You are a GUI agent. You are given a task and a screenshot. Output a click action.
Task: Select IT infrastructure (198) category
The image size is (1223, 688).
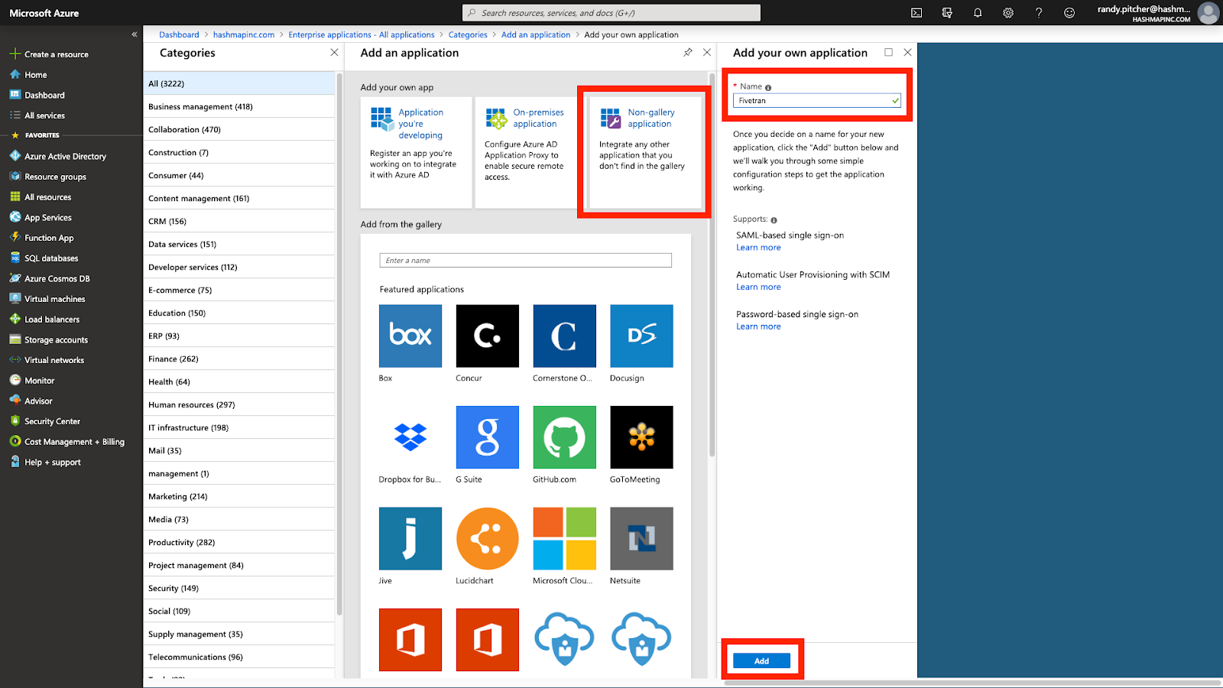tap(239, 427)
